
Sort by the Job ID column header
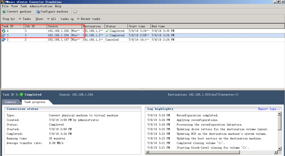pyautogui.click(x=35, y=26)
